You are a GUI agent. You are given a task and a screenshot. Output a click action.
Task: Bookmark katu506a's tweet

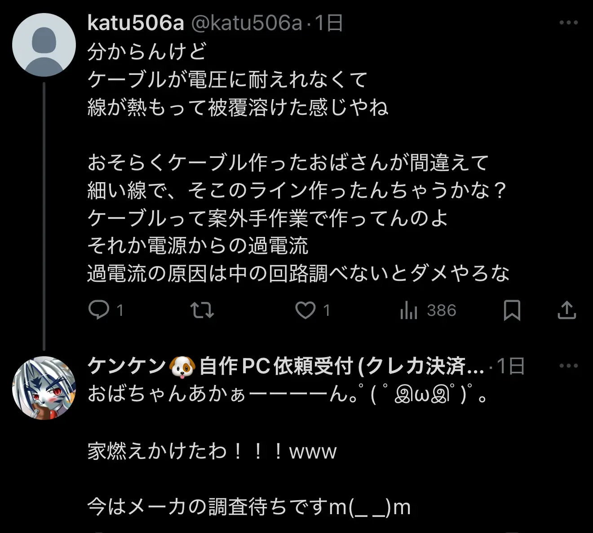512,310
